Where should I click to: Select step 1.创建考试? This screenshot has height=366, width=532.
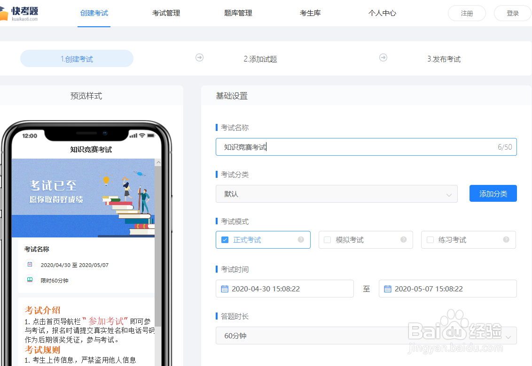tap(77, 59)
